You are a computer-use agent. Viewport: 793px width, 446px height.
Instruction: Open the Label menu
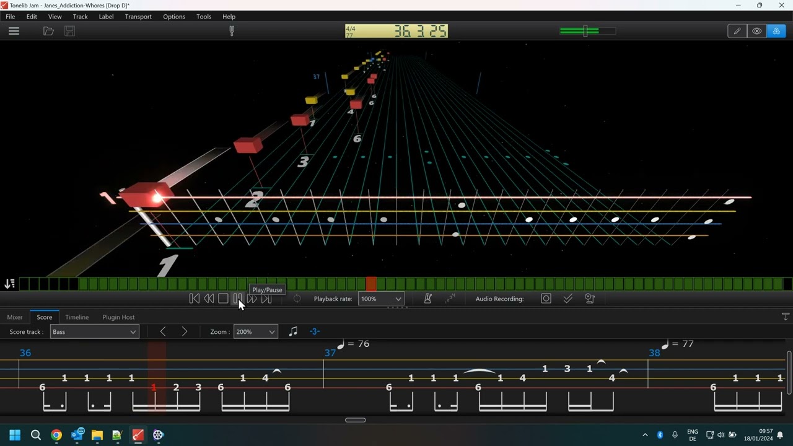click(106, 17)
